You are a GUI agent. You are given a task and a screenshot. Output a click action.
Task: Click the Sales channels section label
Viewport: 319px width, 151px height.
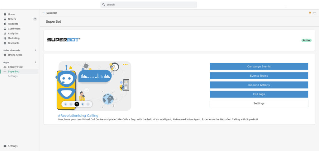pyautogui.click(x=12, y=50)
